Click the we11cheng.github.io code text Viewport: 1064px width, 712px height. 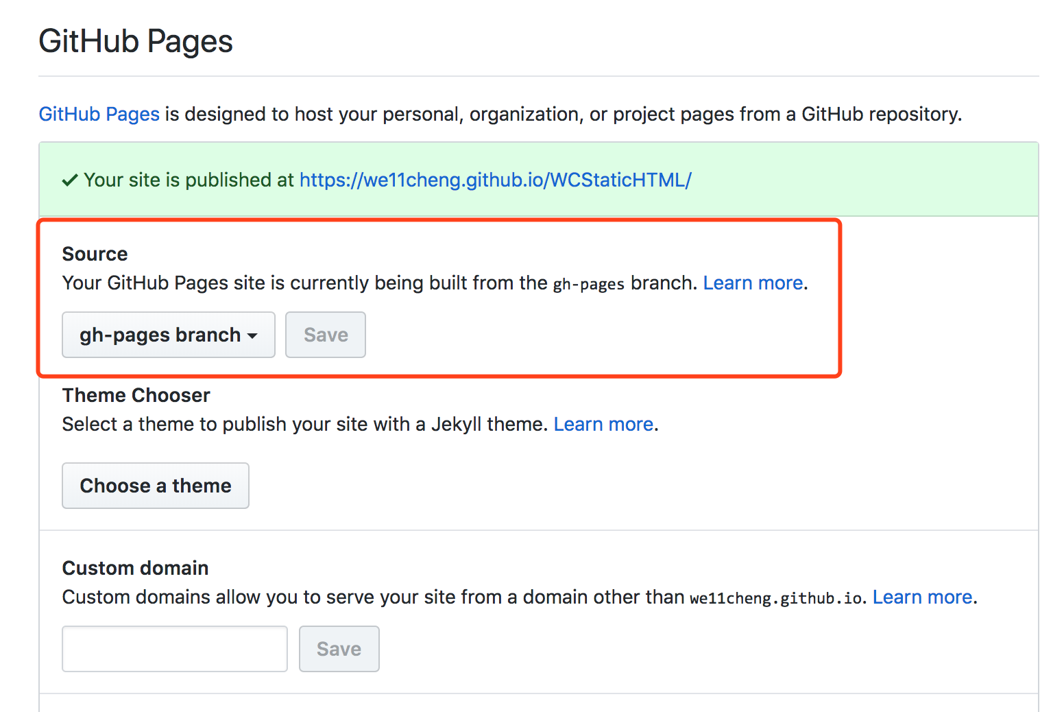coord(775,598)
